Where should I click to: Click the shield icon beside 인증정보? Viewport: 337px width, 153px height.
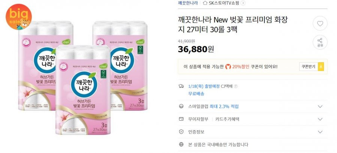click(181, 132)
